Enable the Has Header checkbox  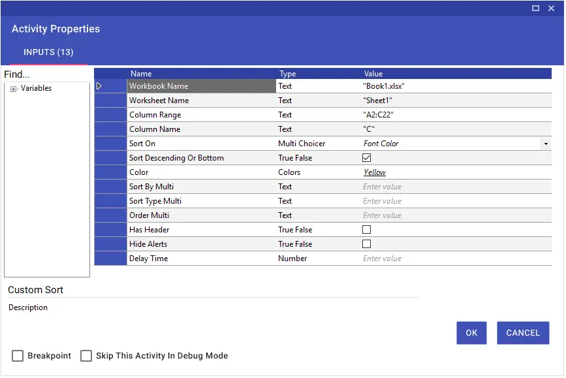point(366,230)
